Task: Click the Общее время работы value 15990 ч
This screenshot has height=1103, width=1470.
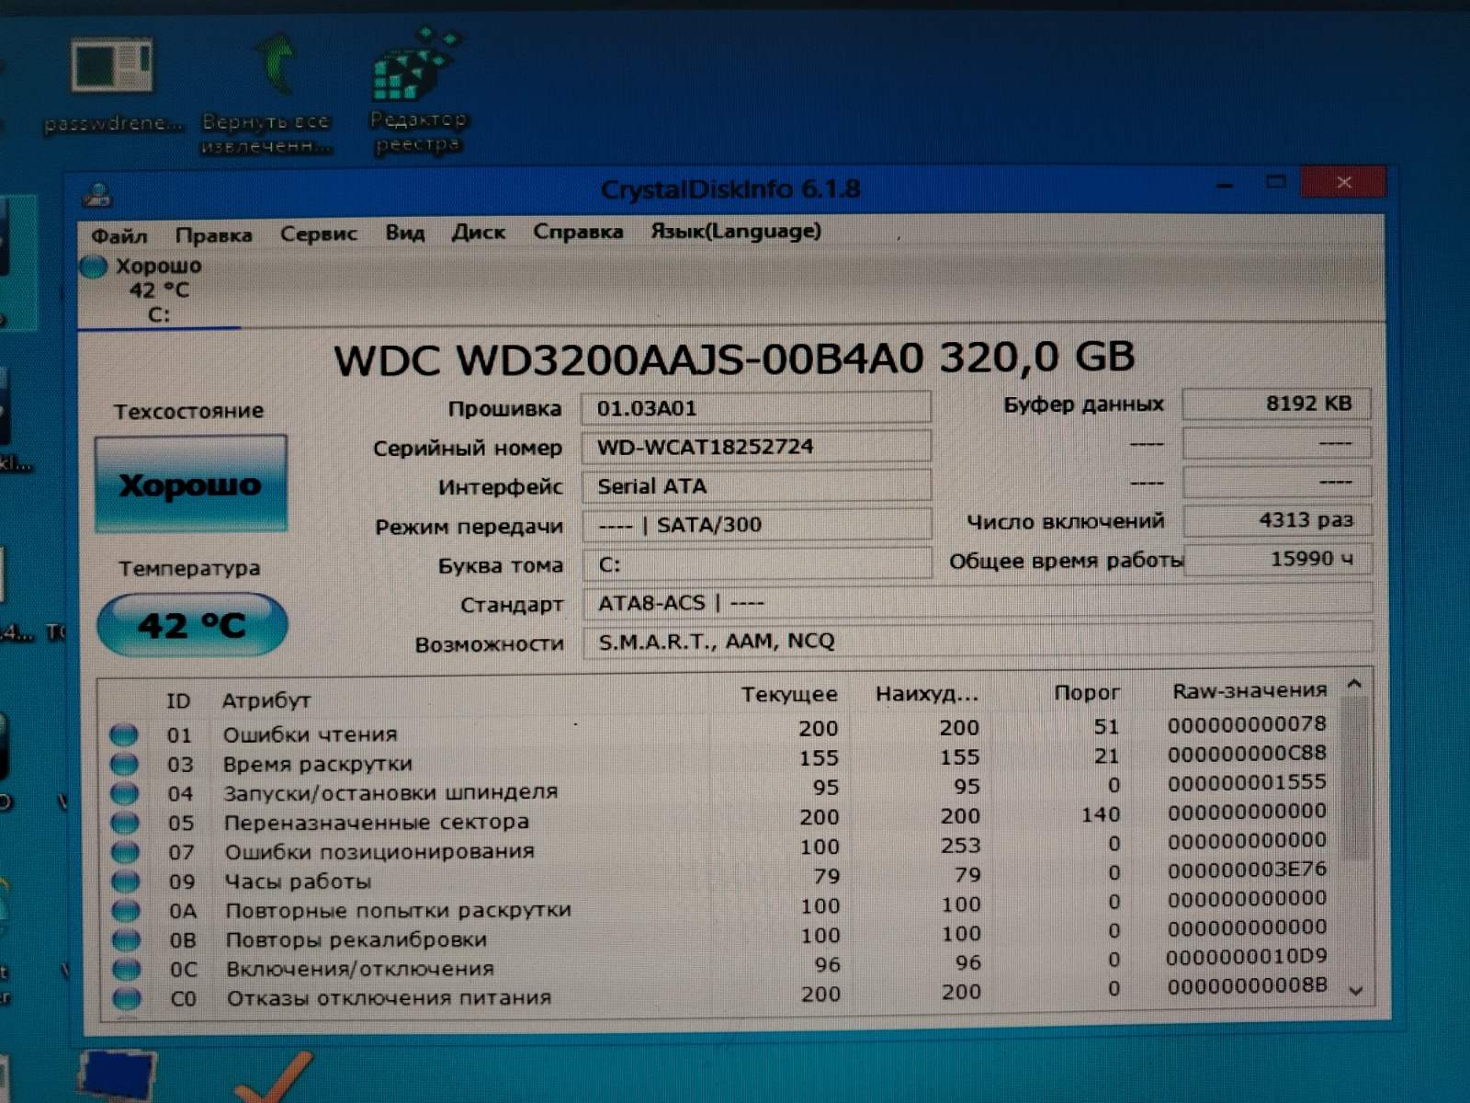Action: coord(1278,559)
